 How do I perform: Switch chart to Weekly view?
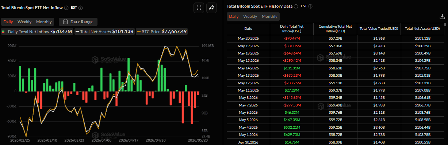pos(24,22)
